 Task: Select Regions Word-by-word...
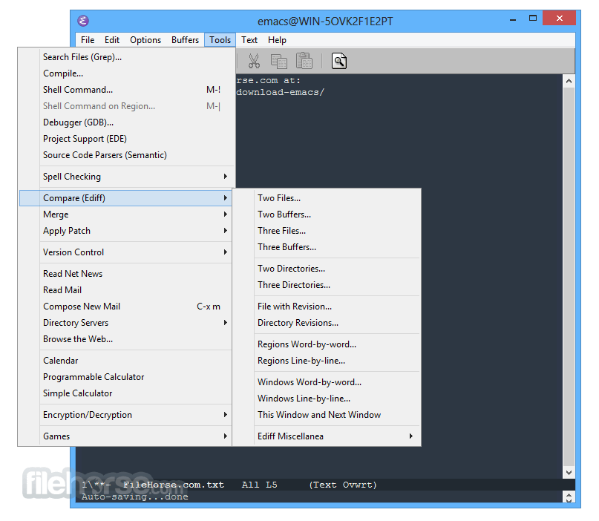tap(327, 344)
